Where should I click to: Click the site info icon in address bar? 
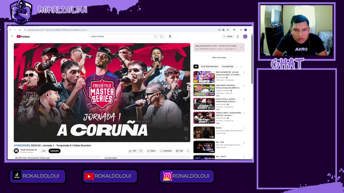(25, 30)
